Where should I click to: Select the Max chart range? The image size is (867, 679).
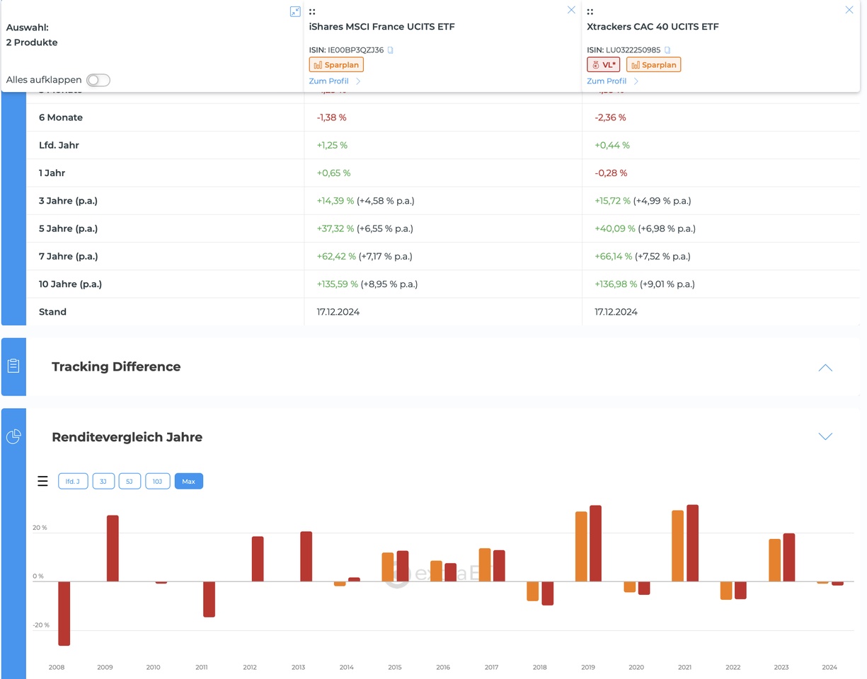click(x=188, y=482)
